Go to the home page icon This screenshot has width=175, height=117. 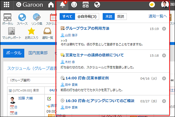[51, 5]
